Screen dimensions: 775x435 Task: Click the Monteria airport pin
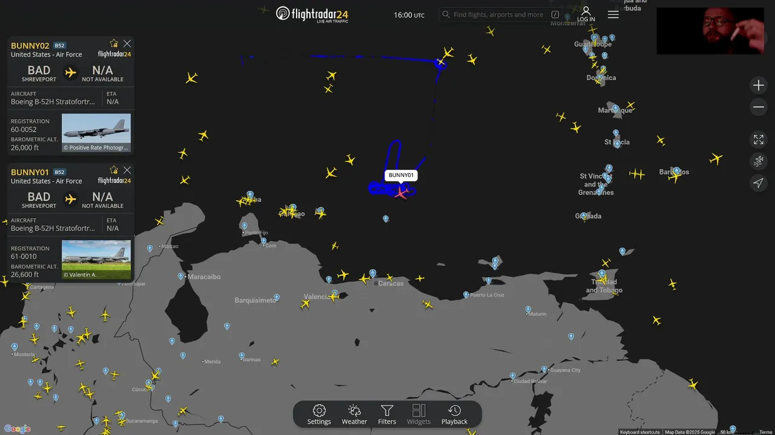pos(15,347)
